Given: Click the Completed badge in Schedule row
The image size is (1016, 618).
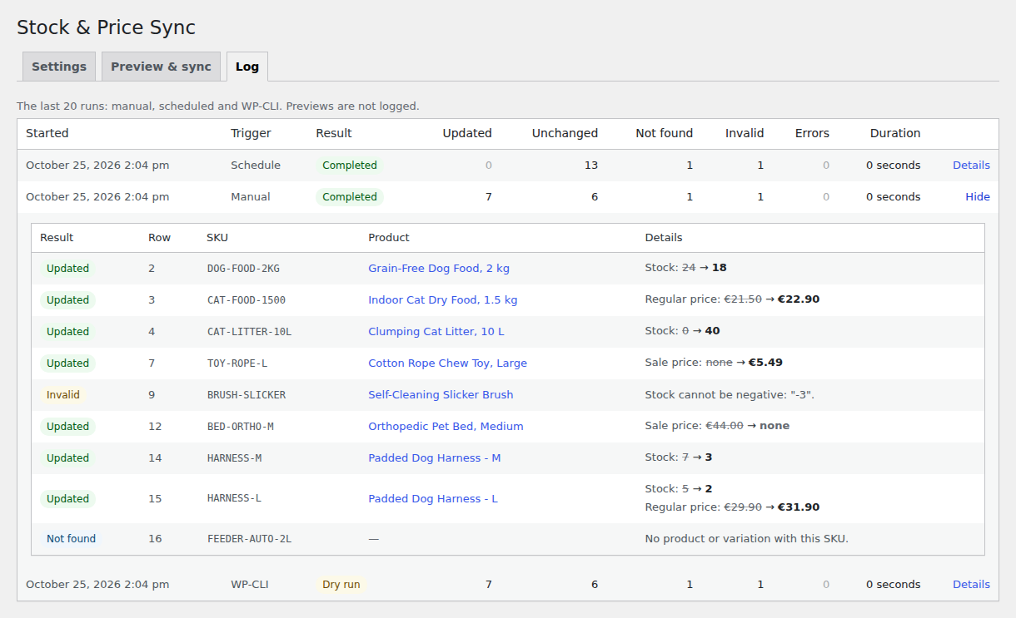Looking at the screenshot, I should [x=350, y=166].
